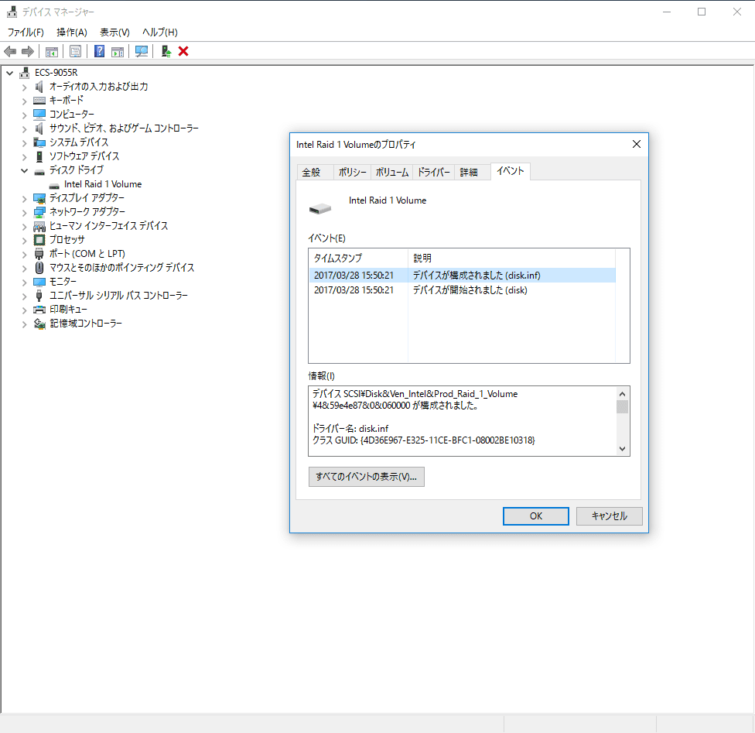Click the 説明 column header

tap(511, 259)
